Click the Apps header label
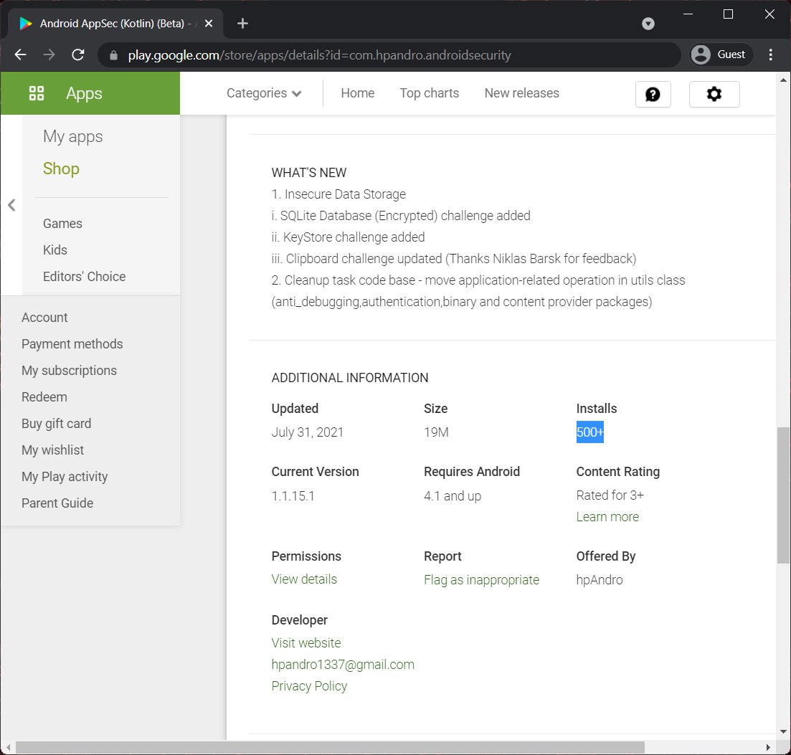This screenshot has width=791, height=755. tap(84, 93)
